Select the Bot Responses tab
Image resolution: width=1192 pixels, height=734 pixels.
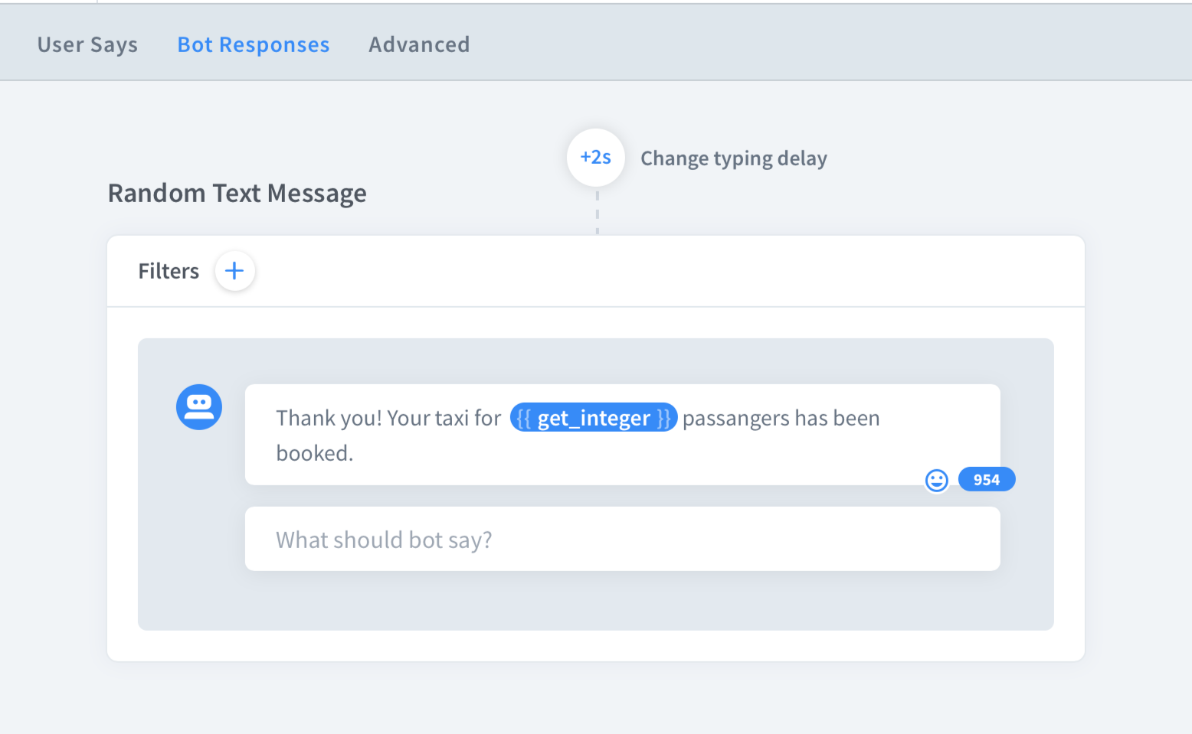pyautogui.click(x=254, y=44)
